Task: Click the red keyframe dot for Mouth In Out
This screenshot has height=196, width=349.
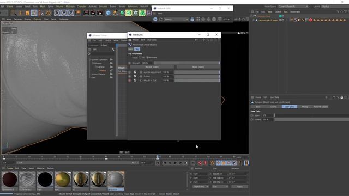Action: [x=130, y=81]
